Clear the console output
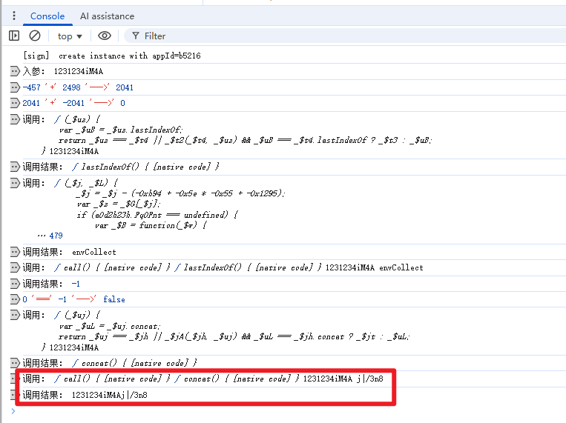566x423 pixels. coord(35,36)
